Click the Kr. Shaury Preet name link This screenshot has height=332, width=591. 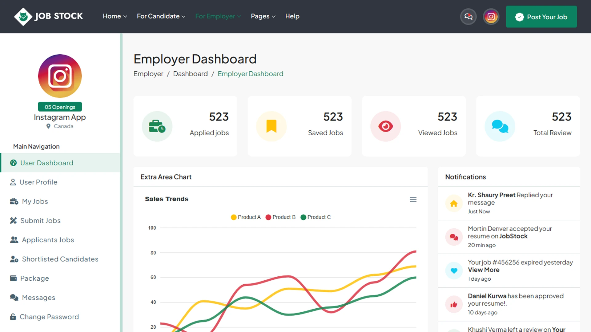point(491,195)
